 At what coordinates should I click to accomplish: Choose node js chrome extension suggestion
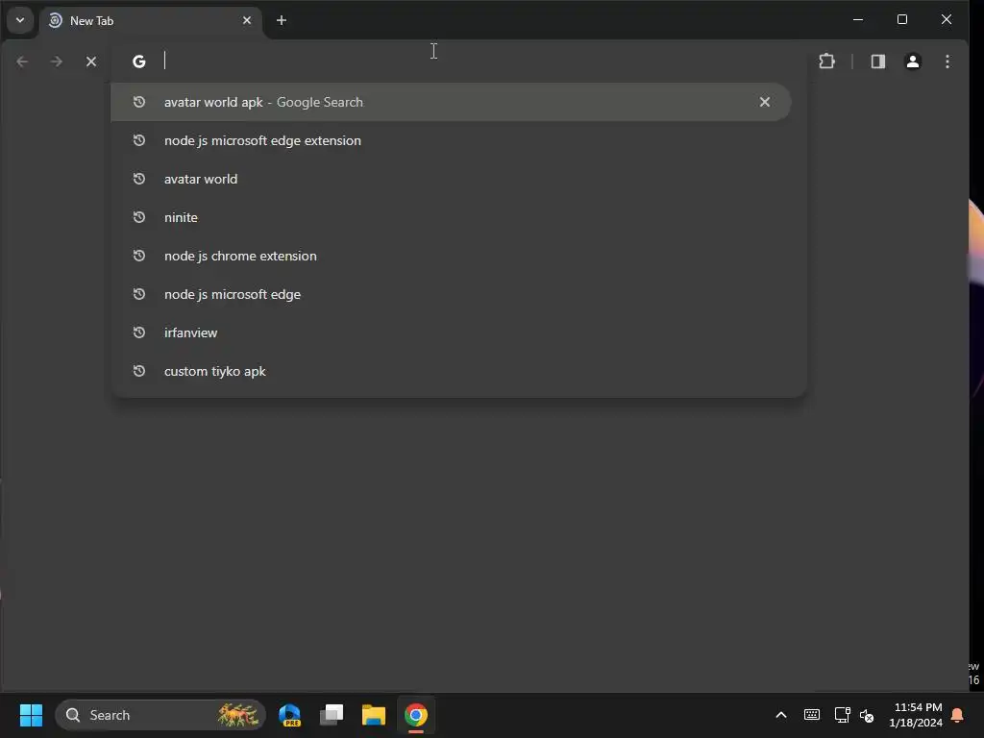[x=451, y=256]
